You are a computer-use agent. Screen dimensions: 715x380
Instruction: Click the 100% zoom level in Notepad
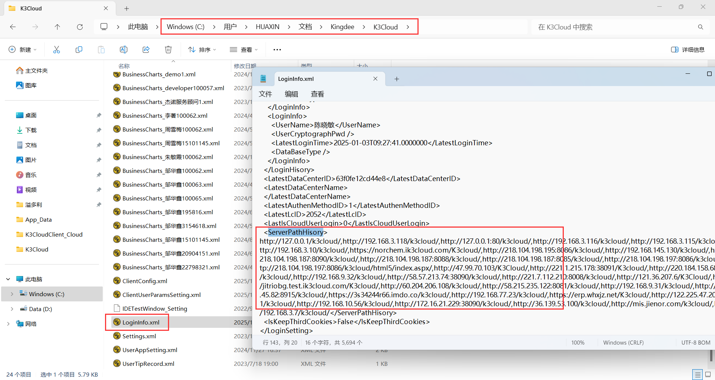[x=578, y=342]
